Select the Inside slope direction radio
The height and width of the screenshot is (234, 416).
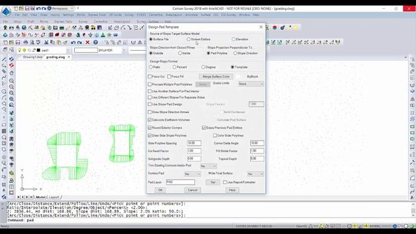pos(180,53)
